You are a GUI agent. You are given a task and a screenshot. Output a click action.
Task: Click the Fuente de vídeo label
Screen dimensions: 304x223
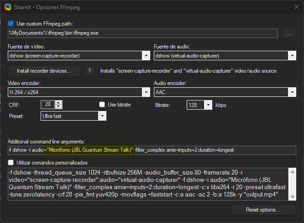click(x=26, y=47)
